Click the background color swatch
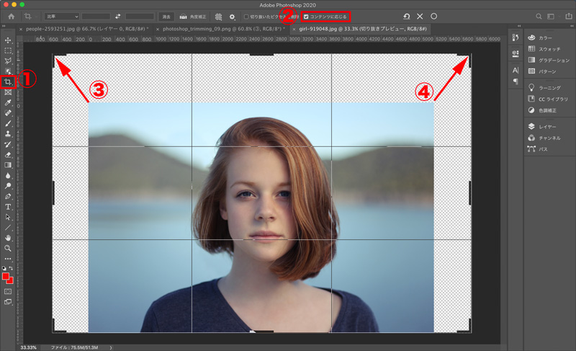Viewport: 576px width, 351px height. click(x=11, y=281)
